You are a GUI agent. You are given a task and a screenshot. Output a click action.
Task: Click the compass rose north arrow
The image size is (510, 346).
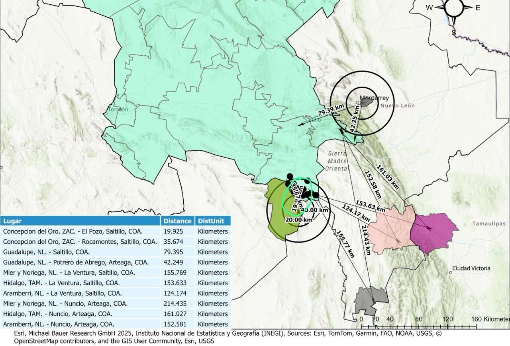click(x=454, y=7)
